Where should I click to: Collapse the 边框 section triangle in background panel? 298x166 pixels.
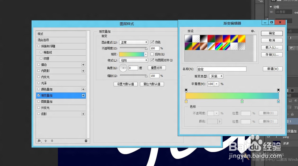pos(271,7)
